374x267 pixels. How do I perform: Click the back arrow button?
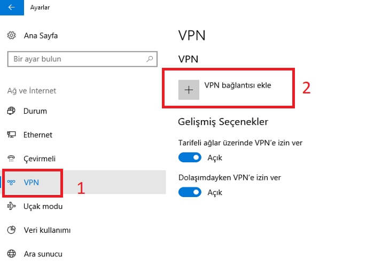[x=12, y=7]
